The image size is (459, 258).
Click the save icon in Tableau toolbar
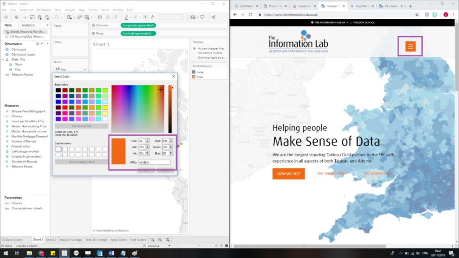32,17
